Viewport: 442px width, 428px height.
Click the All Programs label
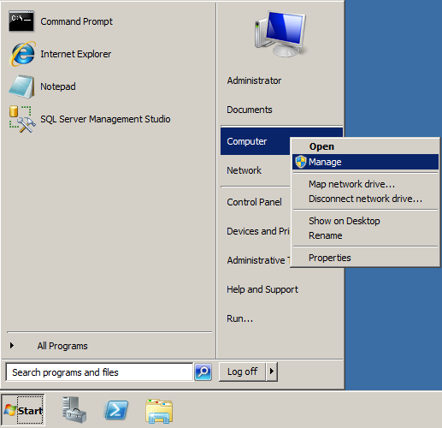62,346
